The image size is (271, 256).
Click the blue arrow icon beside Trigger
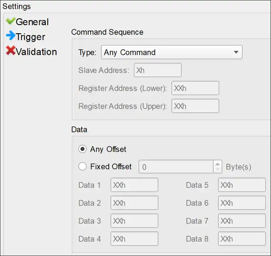(x=11, y=36)
